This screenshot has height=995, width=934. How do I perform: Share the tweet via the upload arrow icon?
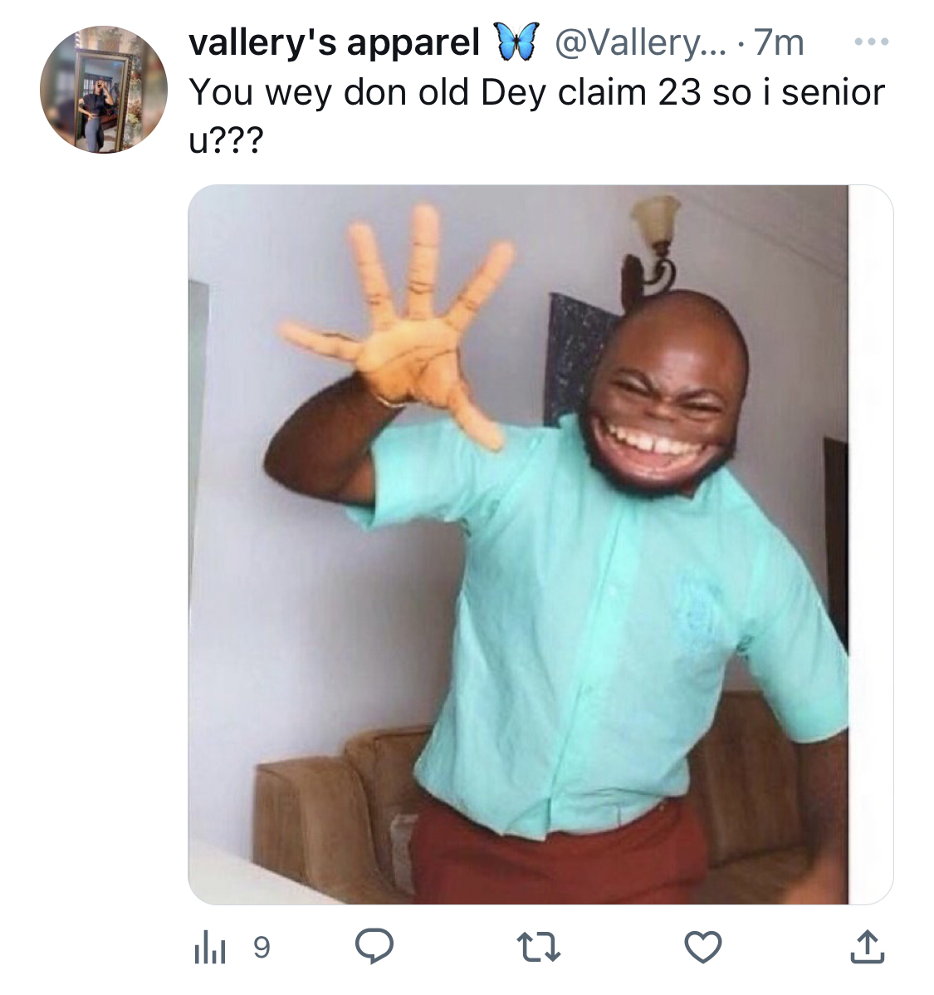[868, 946]
